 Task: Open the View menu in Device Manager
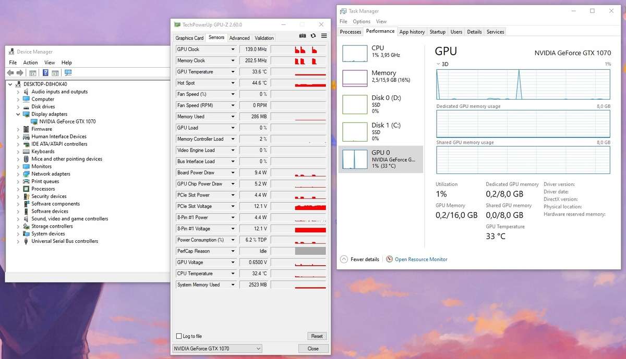tap(50, 62)
